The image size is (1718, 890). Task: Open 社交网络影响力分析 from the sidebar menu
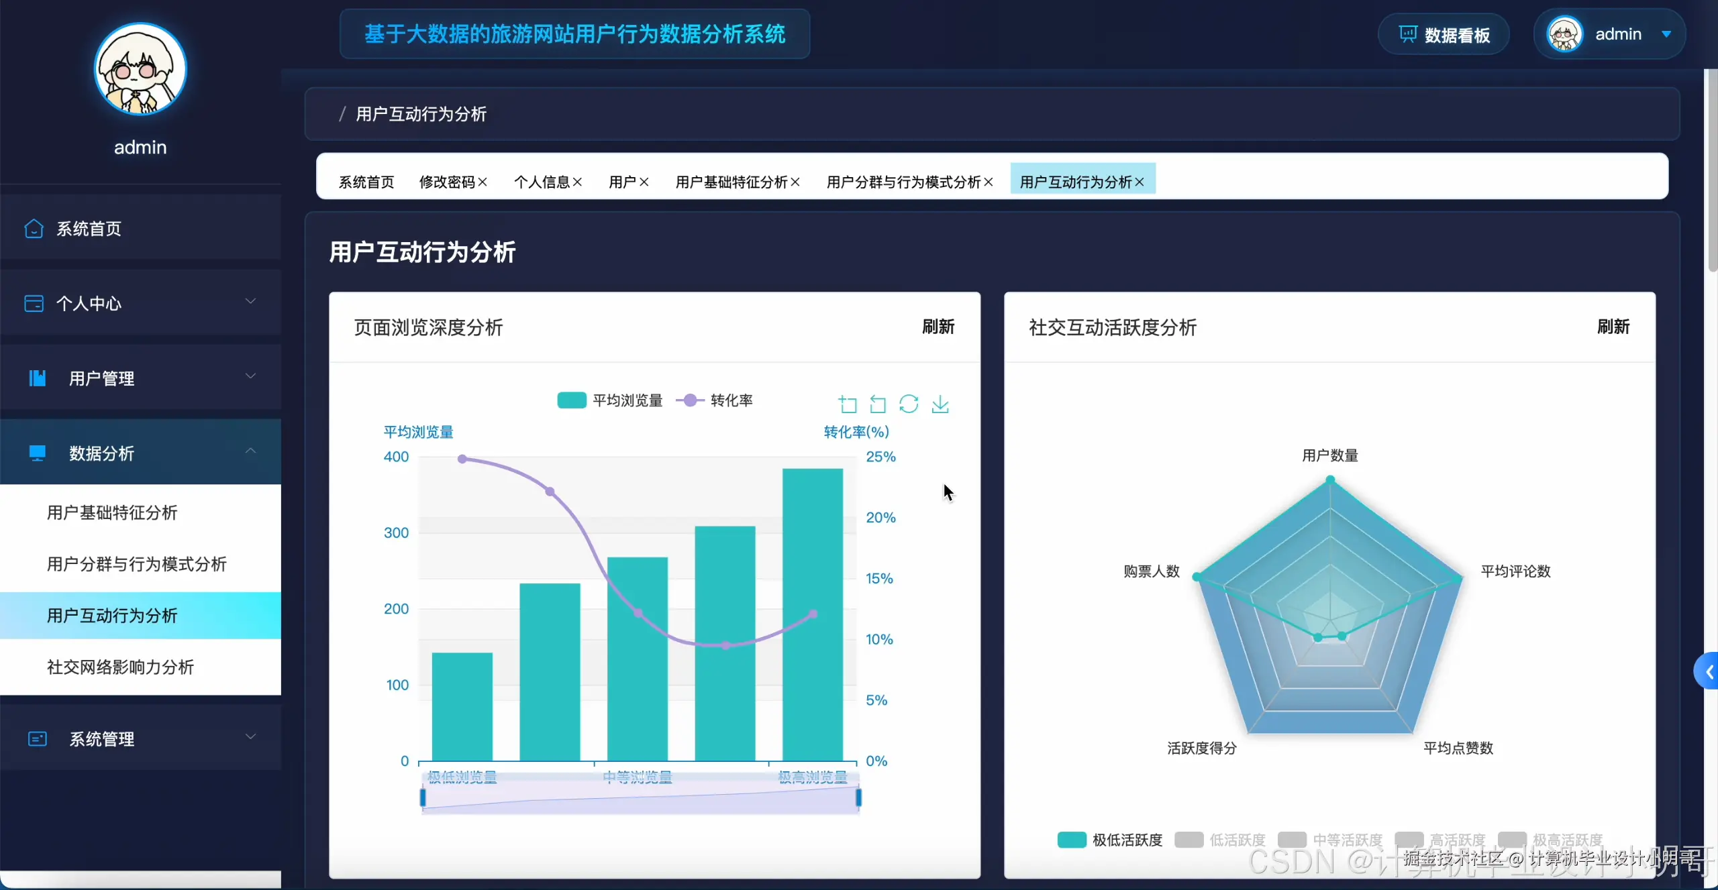pos(120,667)
